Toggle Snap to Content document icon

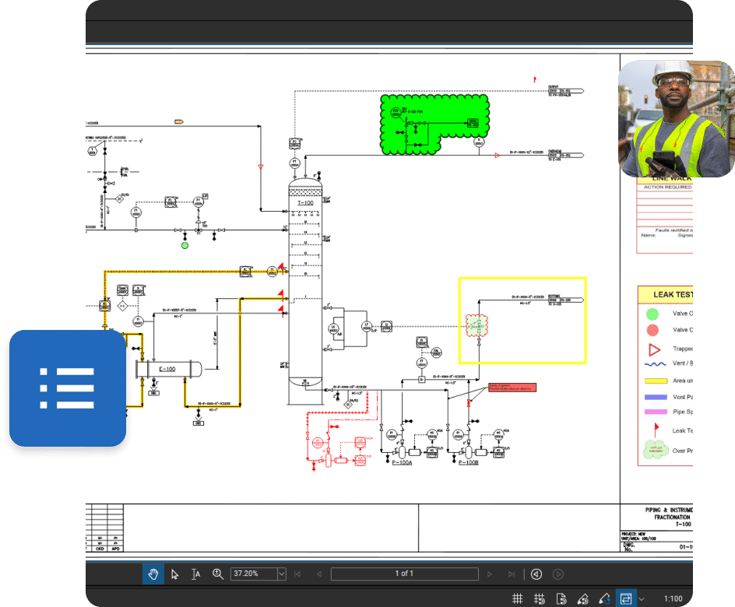pyautogui.click(x=561, y=598)
